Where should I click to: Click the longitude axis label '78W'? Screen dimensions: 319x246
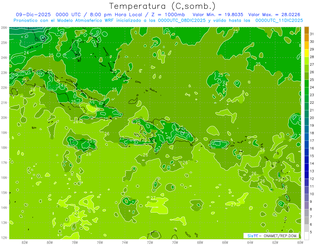pyautogui.click(x=75, y=242)
